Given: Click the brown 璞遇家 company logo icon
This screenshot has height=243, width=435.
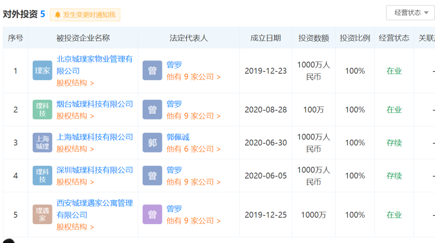Looking at the screenshot, I should click(x=42, y=214).
